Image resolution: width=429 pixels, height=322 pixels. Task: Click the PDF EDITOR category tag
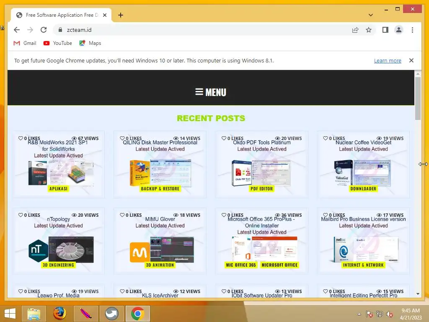coord(261,189)
